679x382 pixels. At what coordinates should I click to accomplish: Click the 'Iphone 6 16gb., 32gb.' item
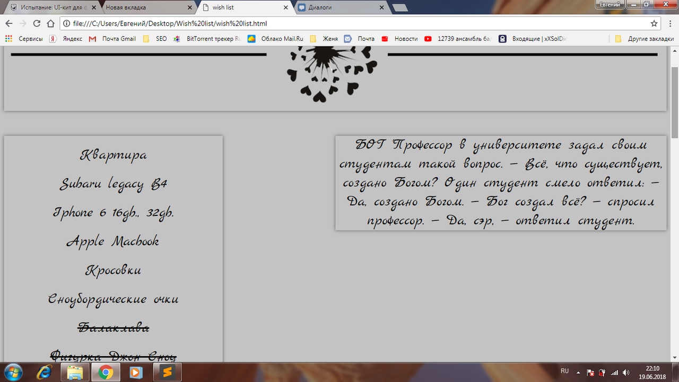click(113, 212)
